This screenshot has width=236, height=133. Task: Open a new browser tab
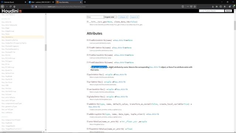pos(85,2)
